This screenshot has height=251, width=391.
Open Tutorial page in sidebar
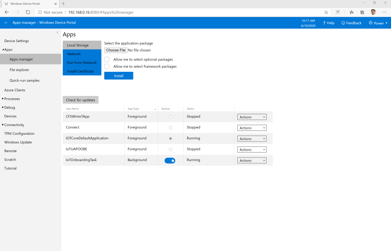(x=10, y=168)
